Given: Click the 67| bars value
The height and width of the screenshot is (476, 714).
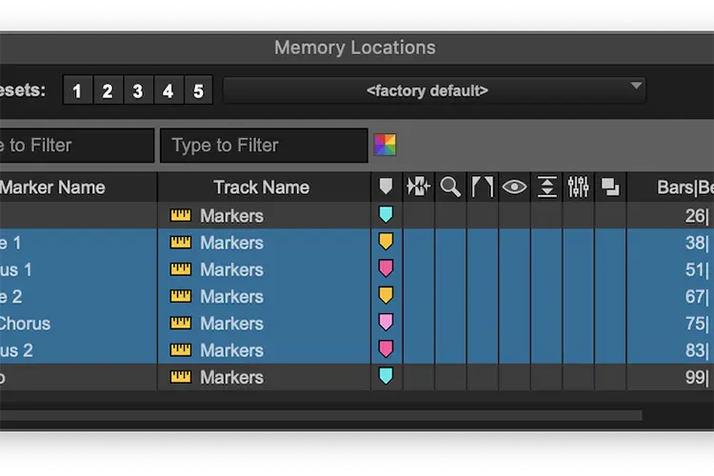Looking at the screenshot, I should [x=697, y=296].
